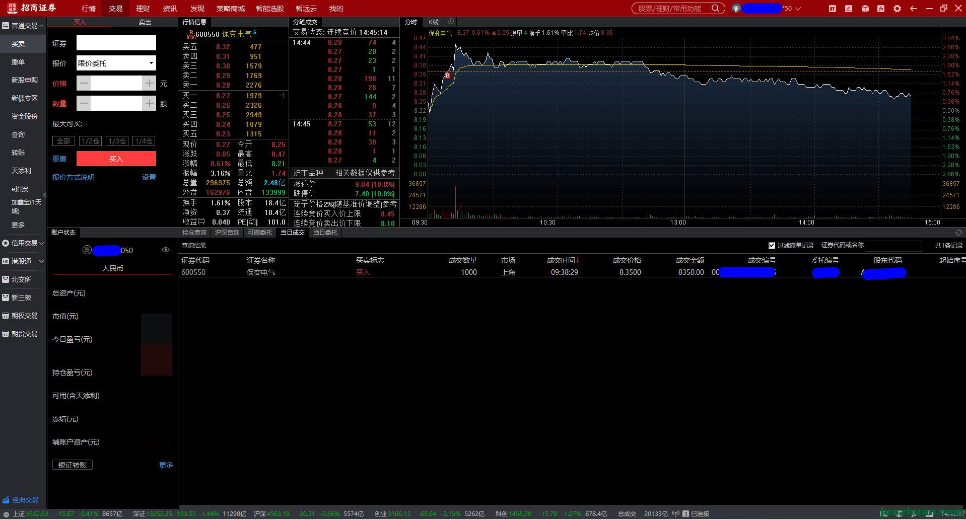Select the 1/2仓 position option
Screen dimensions: 966x520
point(90,141)
